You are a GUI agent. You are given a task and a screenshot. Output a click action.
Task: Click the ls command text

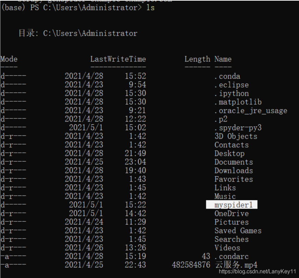click(x=150, y=8)
